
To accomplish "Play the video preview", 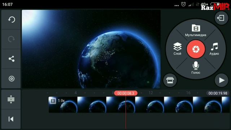I will 221,80.
